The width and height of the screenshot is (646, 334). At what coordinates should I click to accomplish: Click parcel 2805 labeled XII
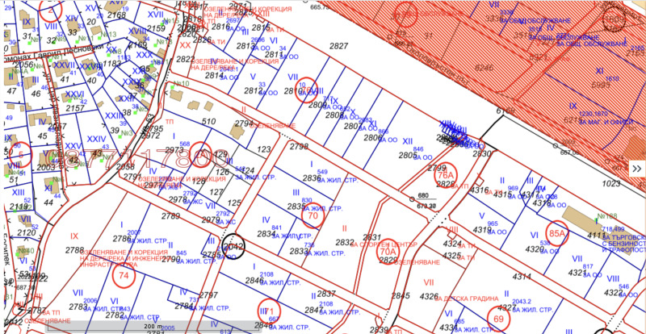409,155
